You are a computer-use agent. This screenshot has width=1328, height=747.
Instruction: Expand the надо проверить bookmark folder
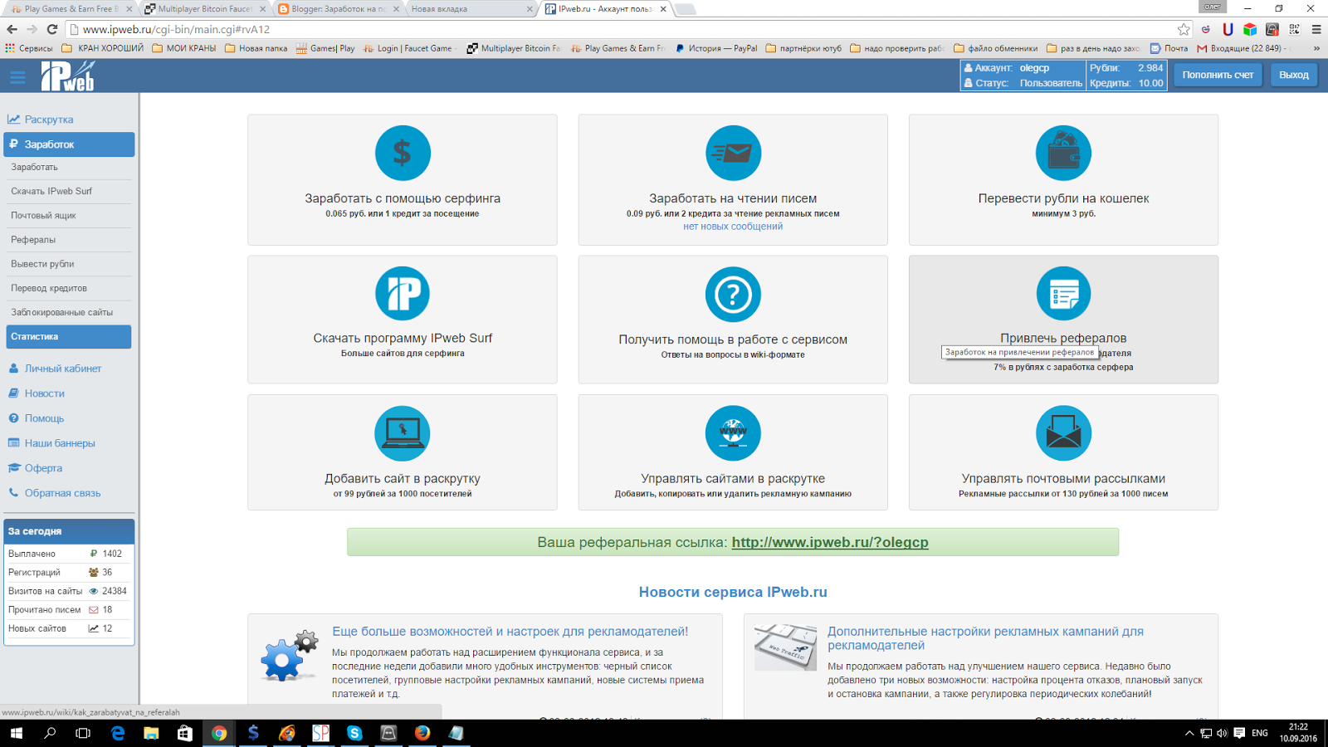pos(896,48)
